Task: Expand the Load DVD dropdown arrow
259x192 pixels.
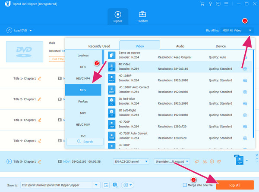Action: coord(31,31)
